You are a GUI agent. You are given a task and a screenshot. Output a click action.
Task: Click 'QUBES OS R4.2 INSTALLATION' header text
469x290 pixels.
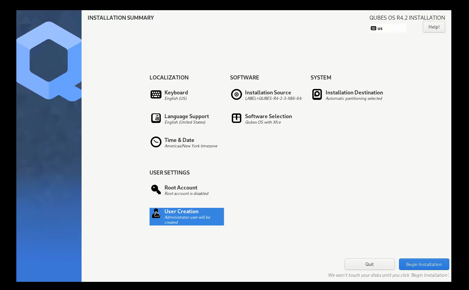pos(407,18)
